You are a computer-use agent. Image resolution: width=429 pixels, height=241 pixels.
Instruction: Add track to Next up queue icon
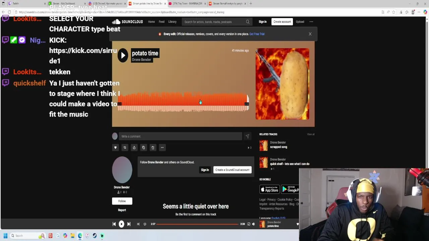pyautogui.click(x=153, y=148)
